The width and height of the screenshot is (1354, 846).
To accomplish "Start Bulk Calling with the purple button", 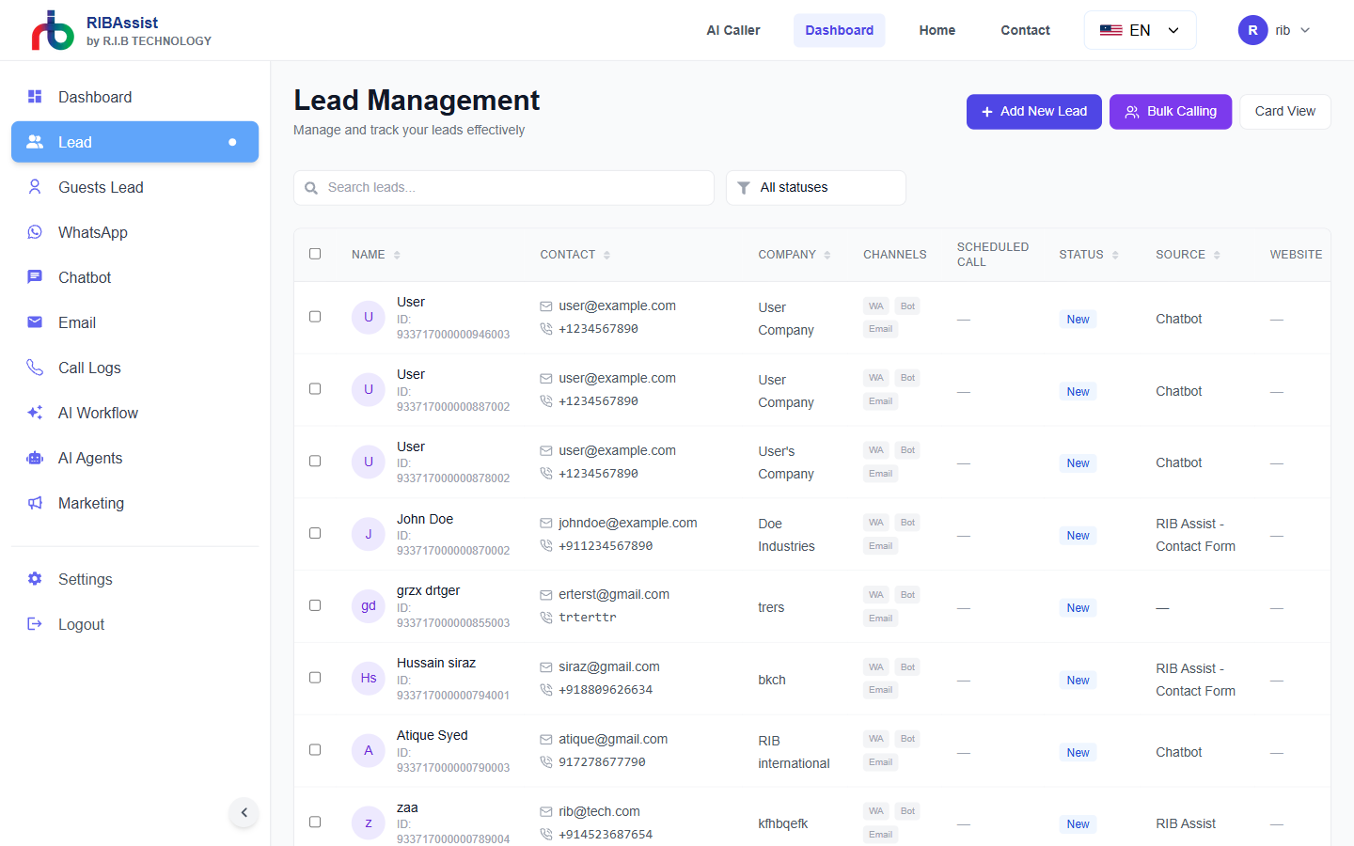I will tap(1170, 111).
